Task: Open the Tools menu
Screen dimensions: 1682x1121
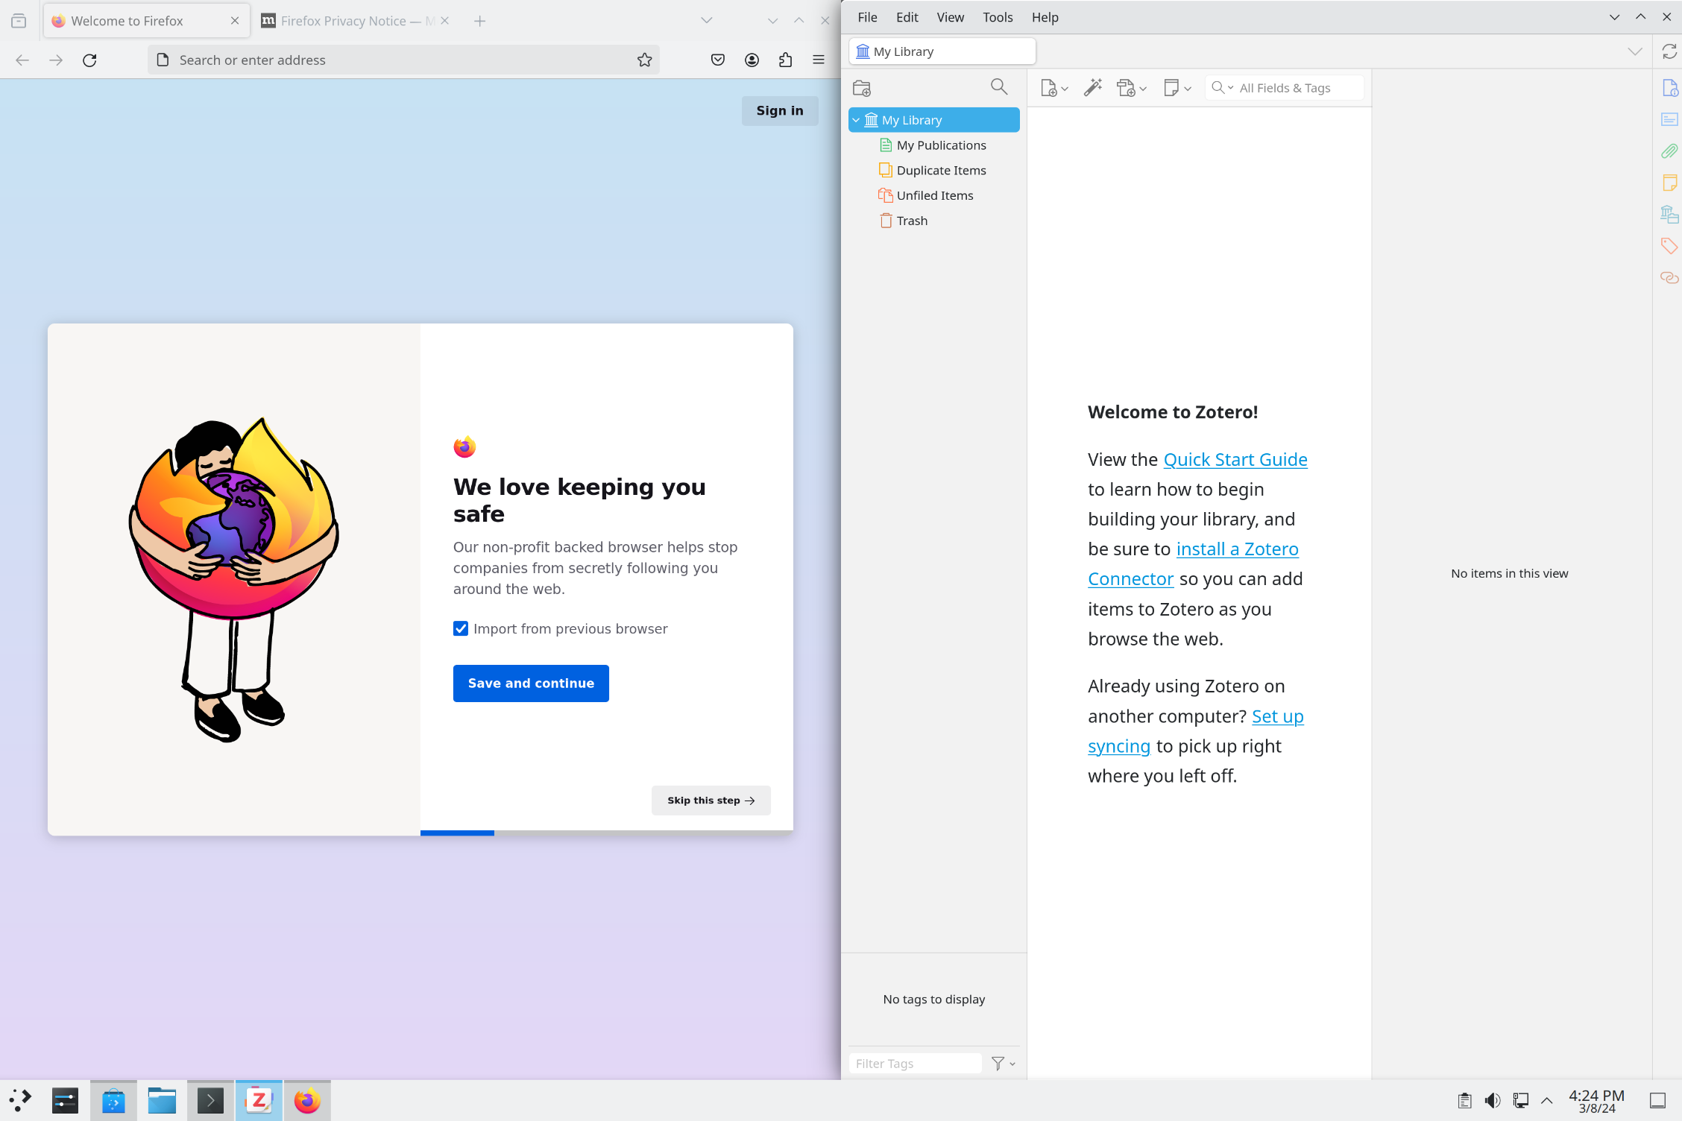Action: pyautogui.click(x=997, y=17)
